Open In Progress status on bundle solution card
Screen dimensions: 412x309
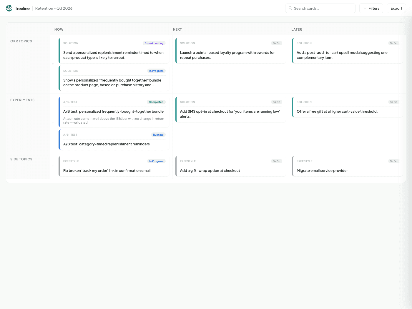click(x=156, y=71)
